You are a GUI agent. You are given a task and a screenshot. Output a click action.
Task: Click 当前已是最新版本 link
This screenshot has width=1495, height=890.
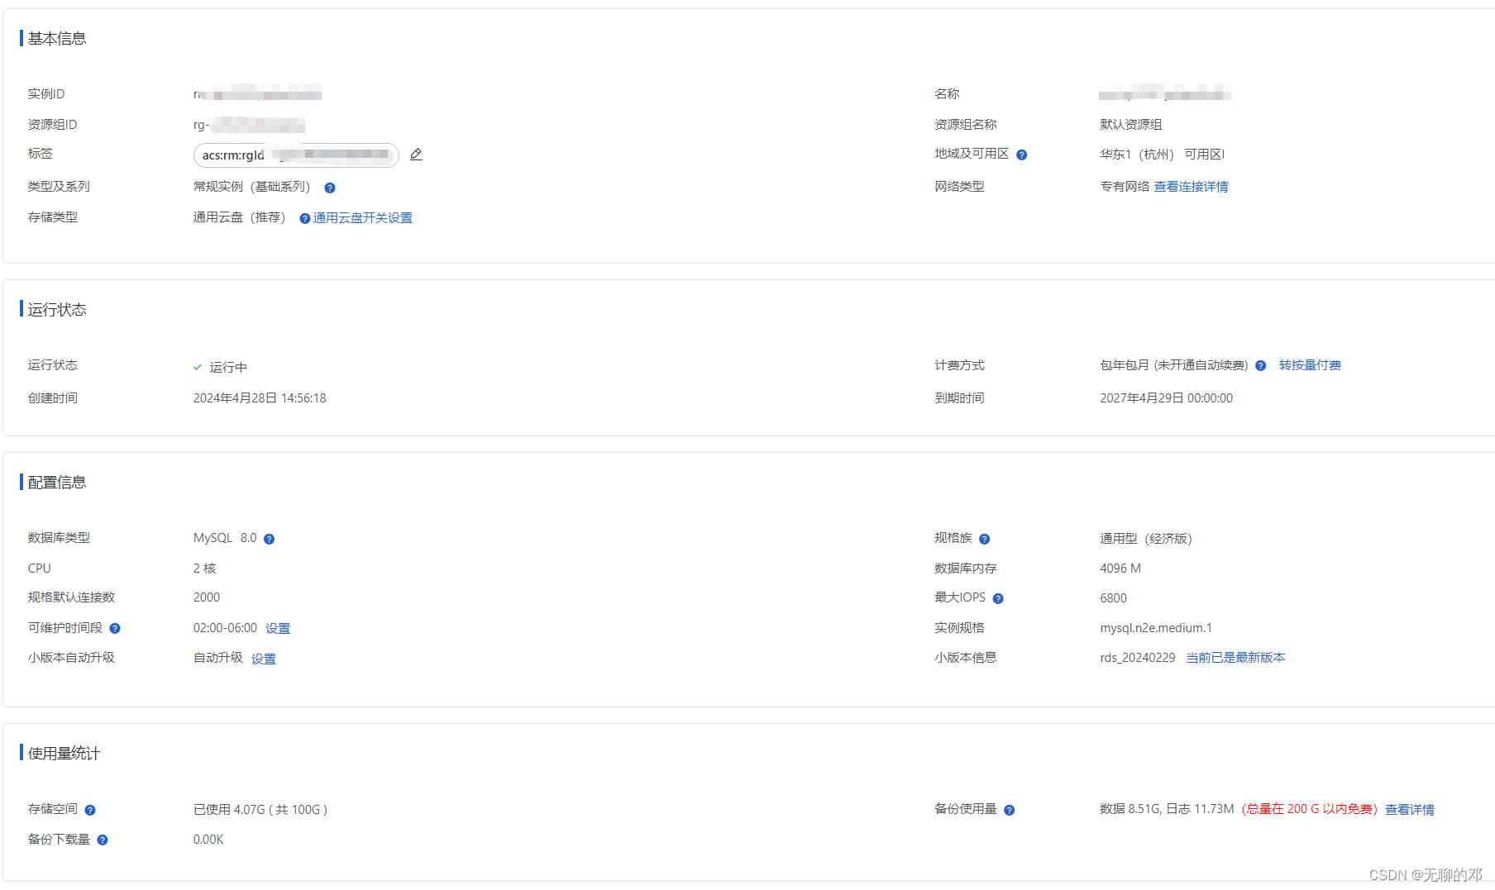(x=1235, y=658)
